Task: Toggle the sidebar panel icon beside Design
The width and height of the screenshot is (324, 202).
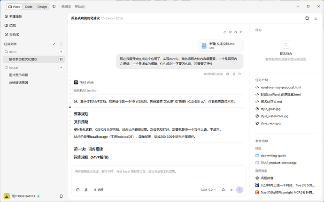Action: pos(54,7)
